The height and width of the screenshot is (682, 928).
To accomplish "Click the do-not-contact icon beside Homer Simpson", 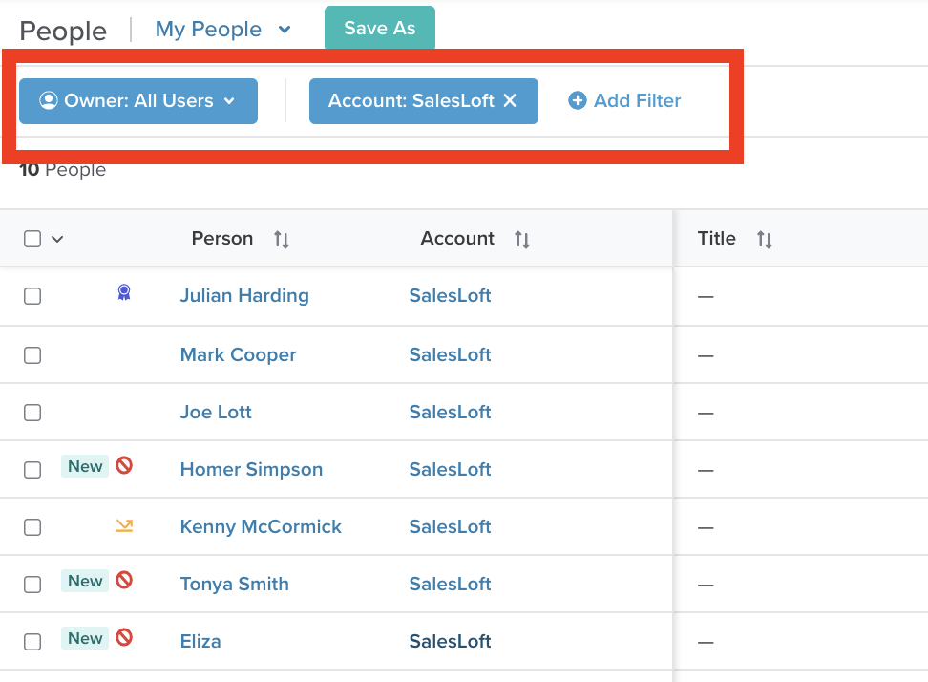I will click(x=123, y=466).
